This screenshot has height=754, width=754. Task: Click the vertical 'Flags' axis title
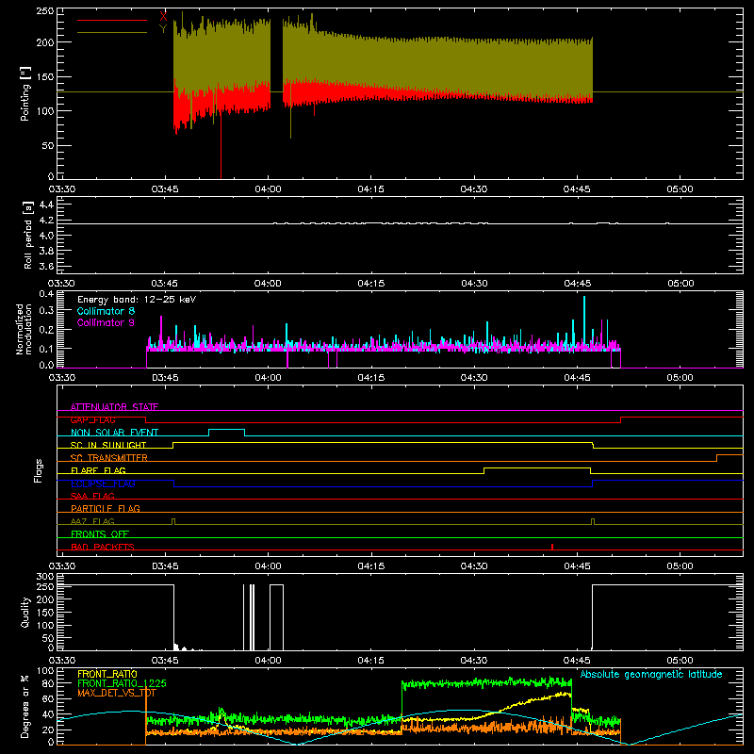(x=39, y=470)
